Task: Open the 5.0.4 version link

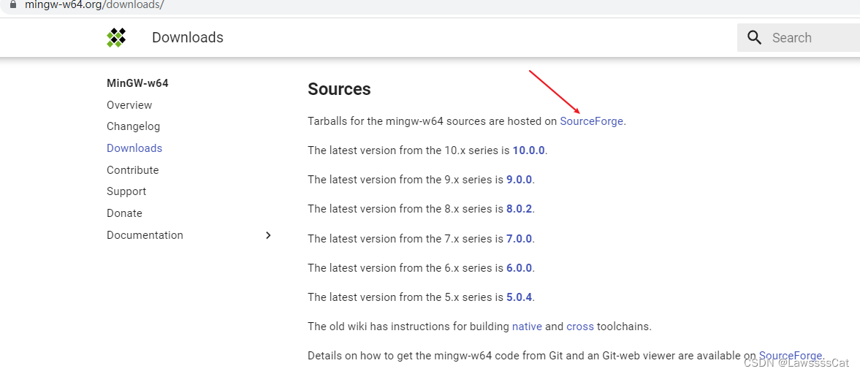Action: tap(519, 297)
